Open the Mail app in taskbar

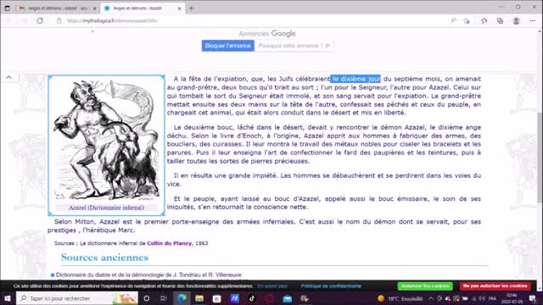pyautogui.click(x=287, y=298)
